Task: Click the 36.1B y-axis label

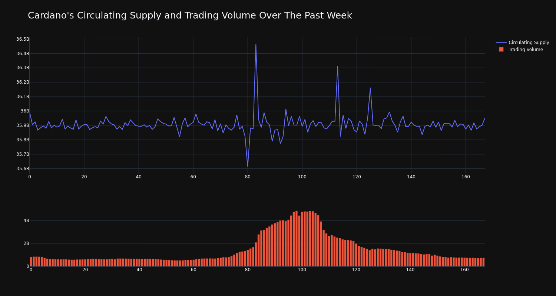Action: click(23, 97)
